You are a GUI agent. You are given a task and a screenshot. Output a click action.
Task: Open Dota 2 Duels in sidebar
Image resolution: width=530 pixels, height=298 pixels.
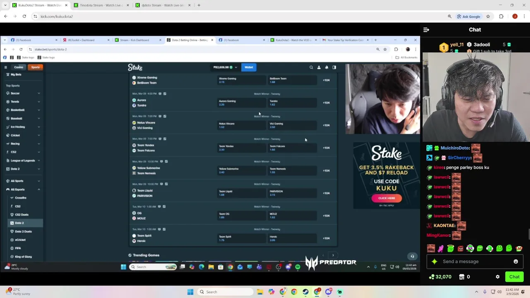[23, 231]
